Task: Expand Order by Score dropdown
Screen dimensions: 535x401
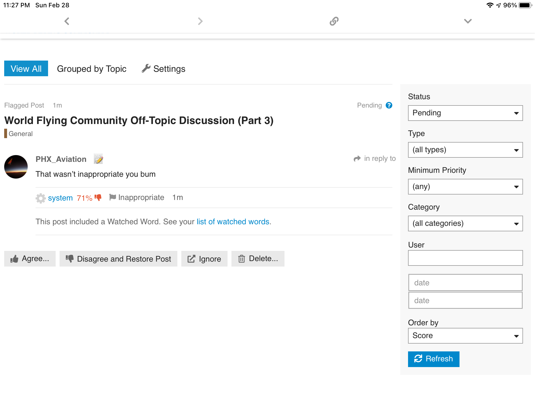Action: tap(465, 336)
